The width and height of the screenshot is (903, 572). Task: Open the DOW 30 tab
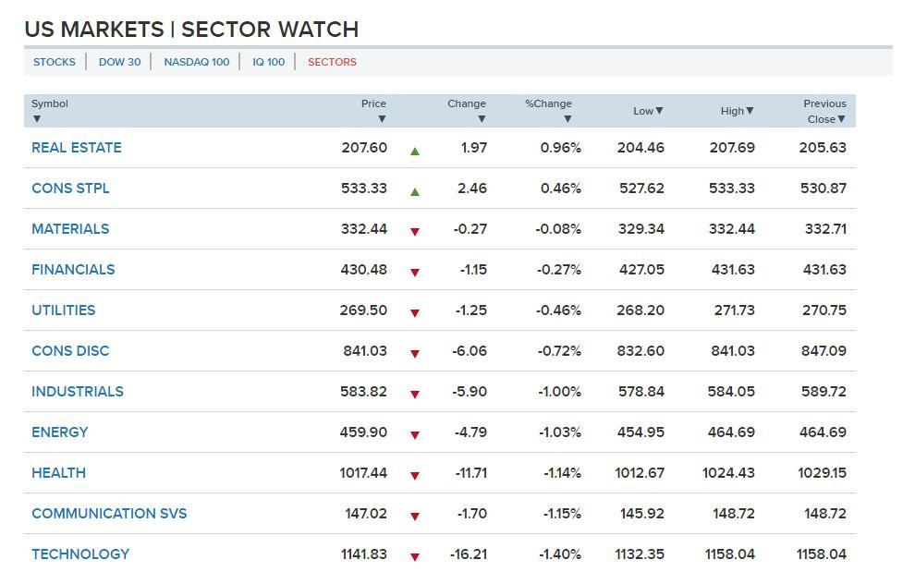[119, 62]
